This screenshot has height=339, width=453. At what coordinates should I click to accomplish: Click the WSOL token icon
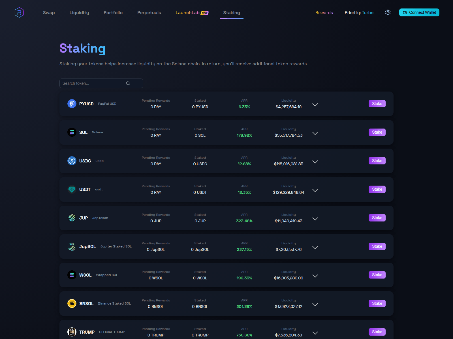click(72, 275)
